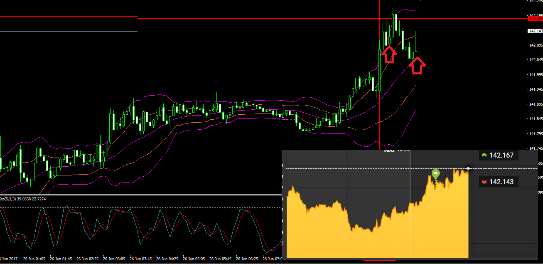Select the grey horizontal bid line

(249, 31)
